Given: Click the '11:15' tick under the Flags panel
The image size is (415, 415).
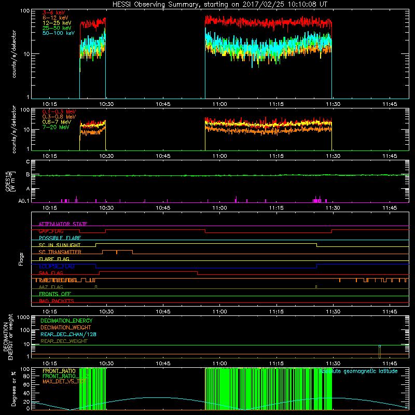Looking at the screenshot, I should [276, 312].
